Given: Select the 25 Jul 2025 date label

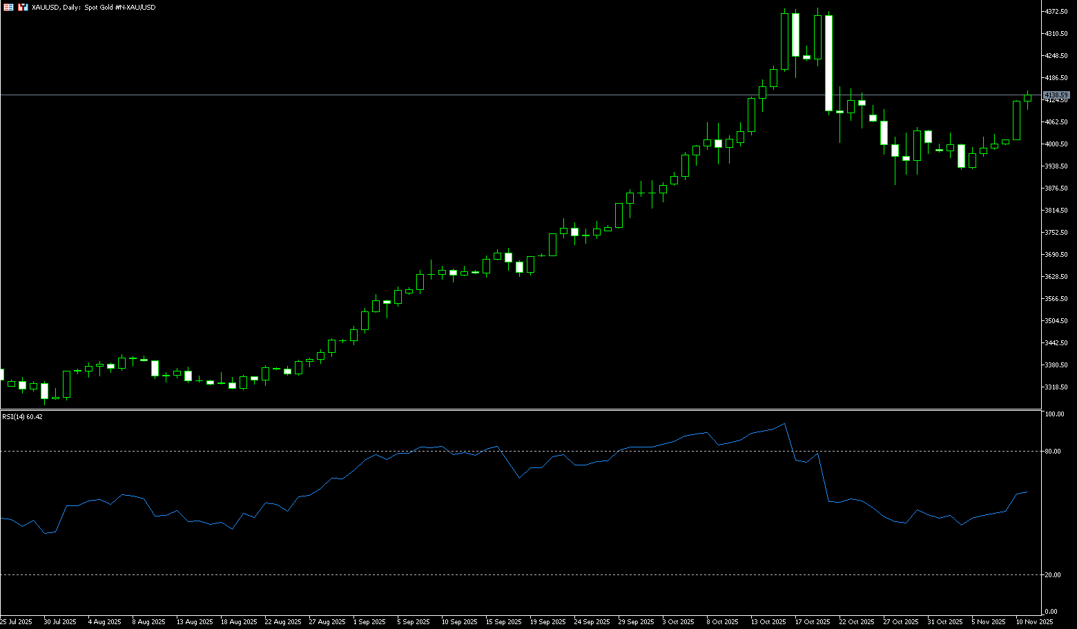Looking at the screenshot, I should (16, 622).
